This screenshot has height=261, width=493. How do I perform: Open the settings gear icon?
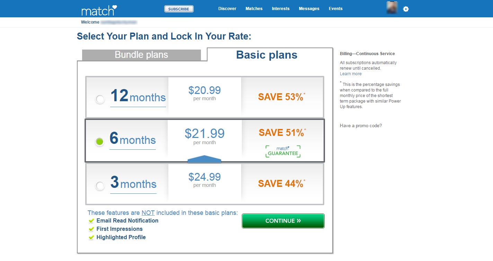(406, 9)
